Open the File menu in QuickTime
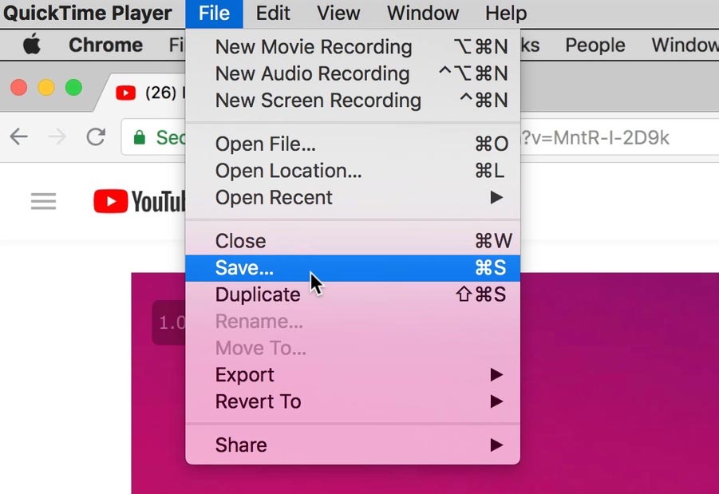The height and width of the screenshot is (494, 719). [x=214, y=14]
